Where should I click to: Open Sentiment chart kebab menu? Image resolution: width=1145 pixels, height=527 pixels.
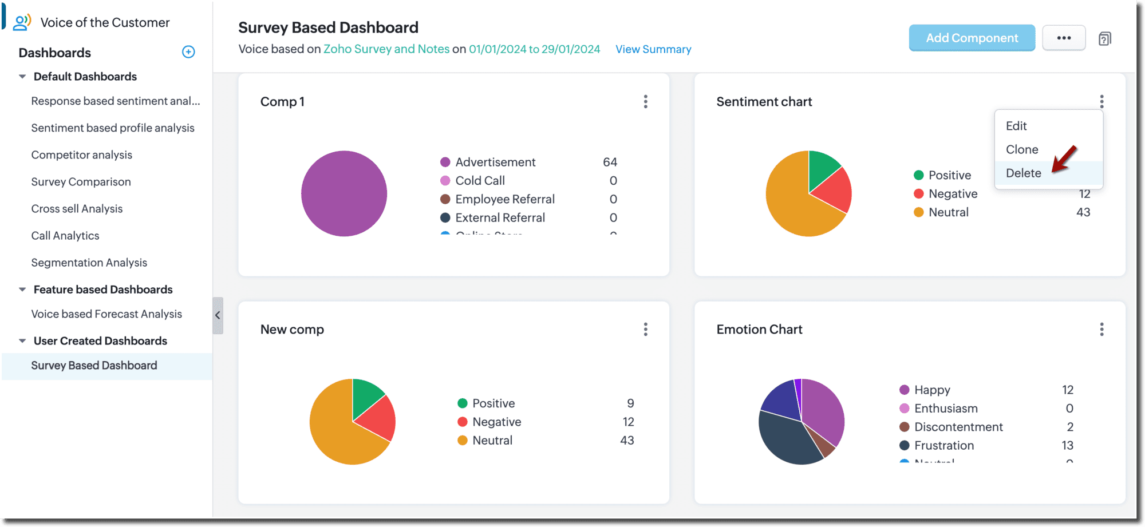click(1101, 102)
